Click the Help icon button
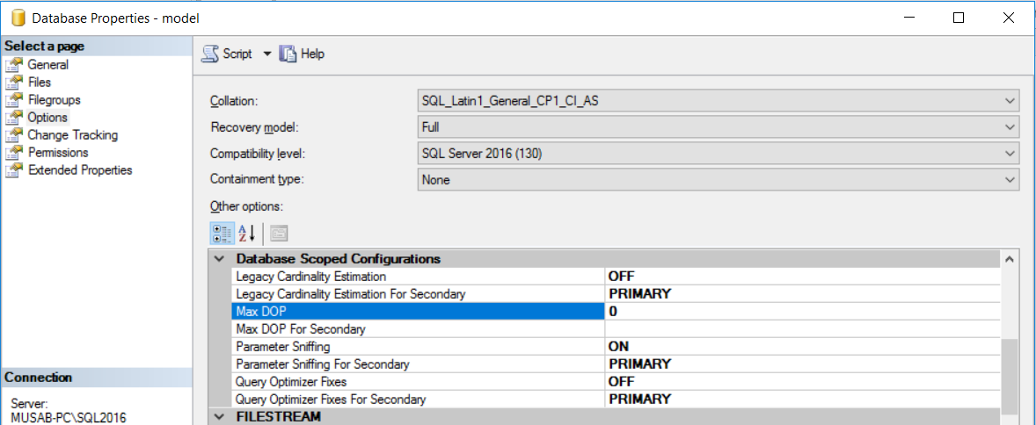1036x425 pixels. click(x=288, y=54)
